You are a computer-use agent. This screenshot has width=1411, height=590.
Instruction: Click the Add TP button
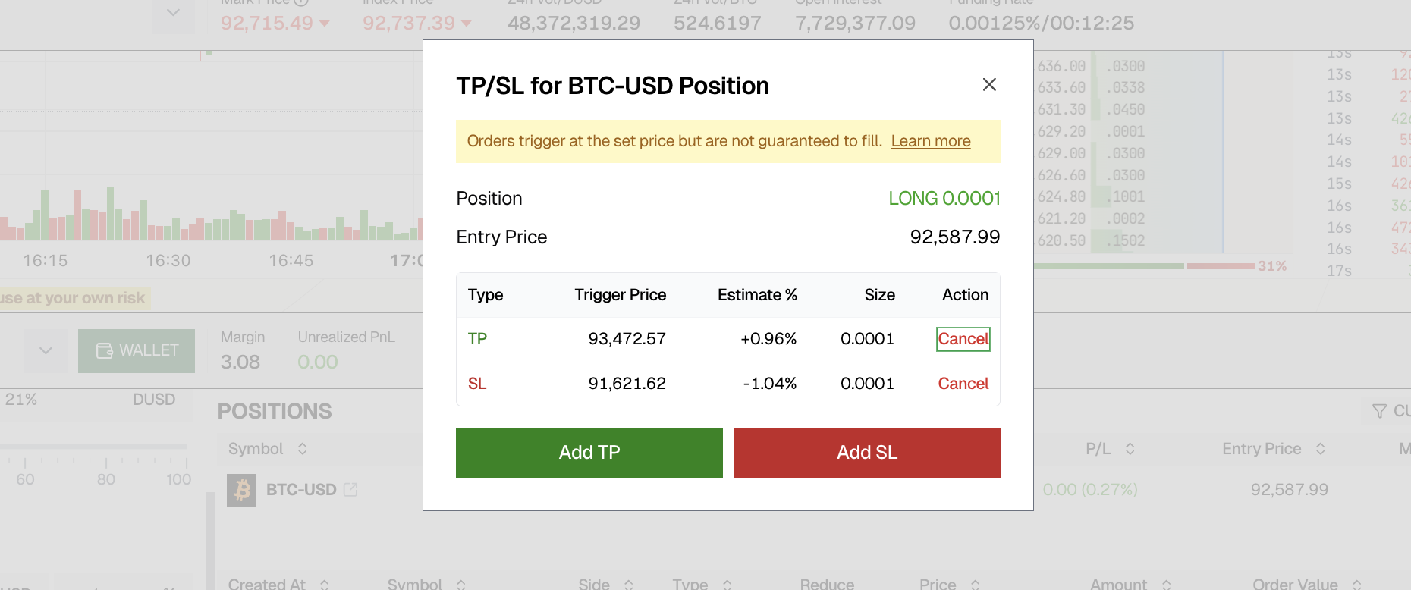589,453
